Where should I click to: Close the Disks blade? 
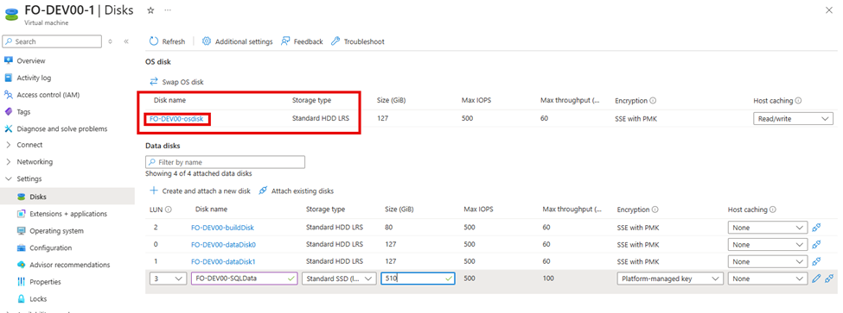point(828,10)
